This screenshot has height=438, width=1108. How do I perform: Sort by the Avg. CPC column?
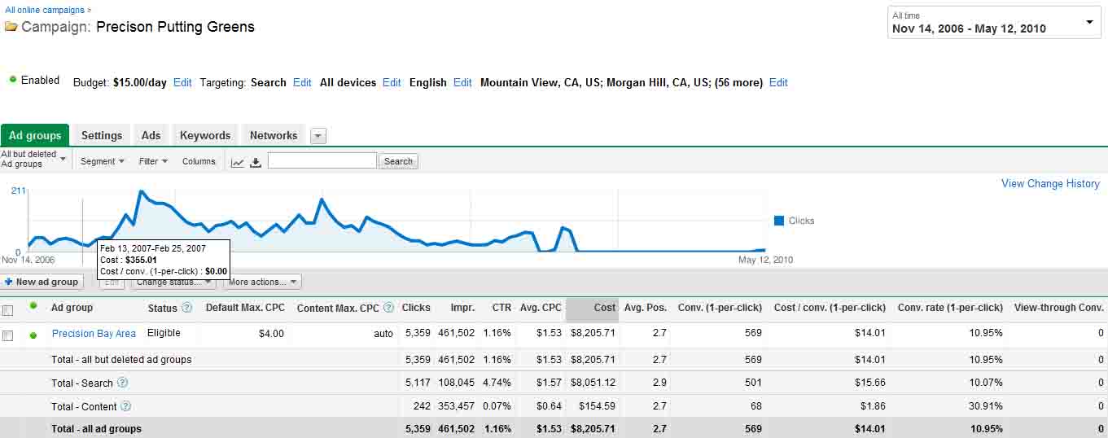(541, 308)
